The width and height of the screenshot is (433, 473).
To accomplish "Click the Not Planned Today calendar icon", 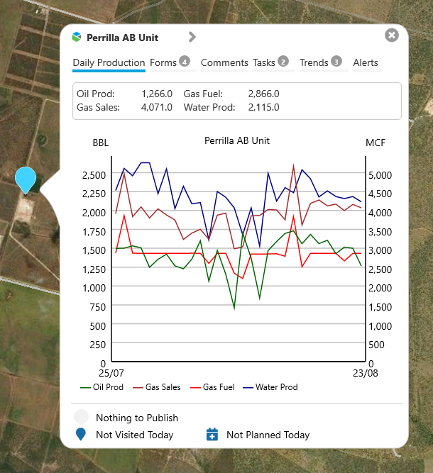I will click(x=212, y=434).
